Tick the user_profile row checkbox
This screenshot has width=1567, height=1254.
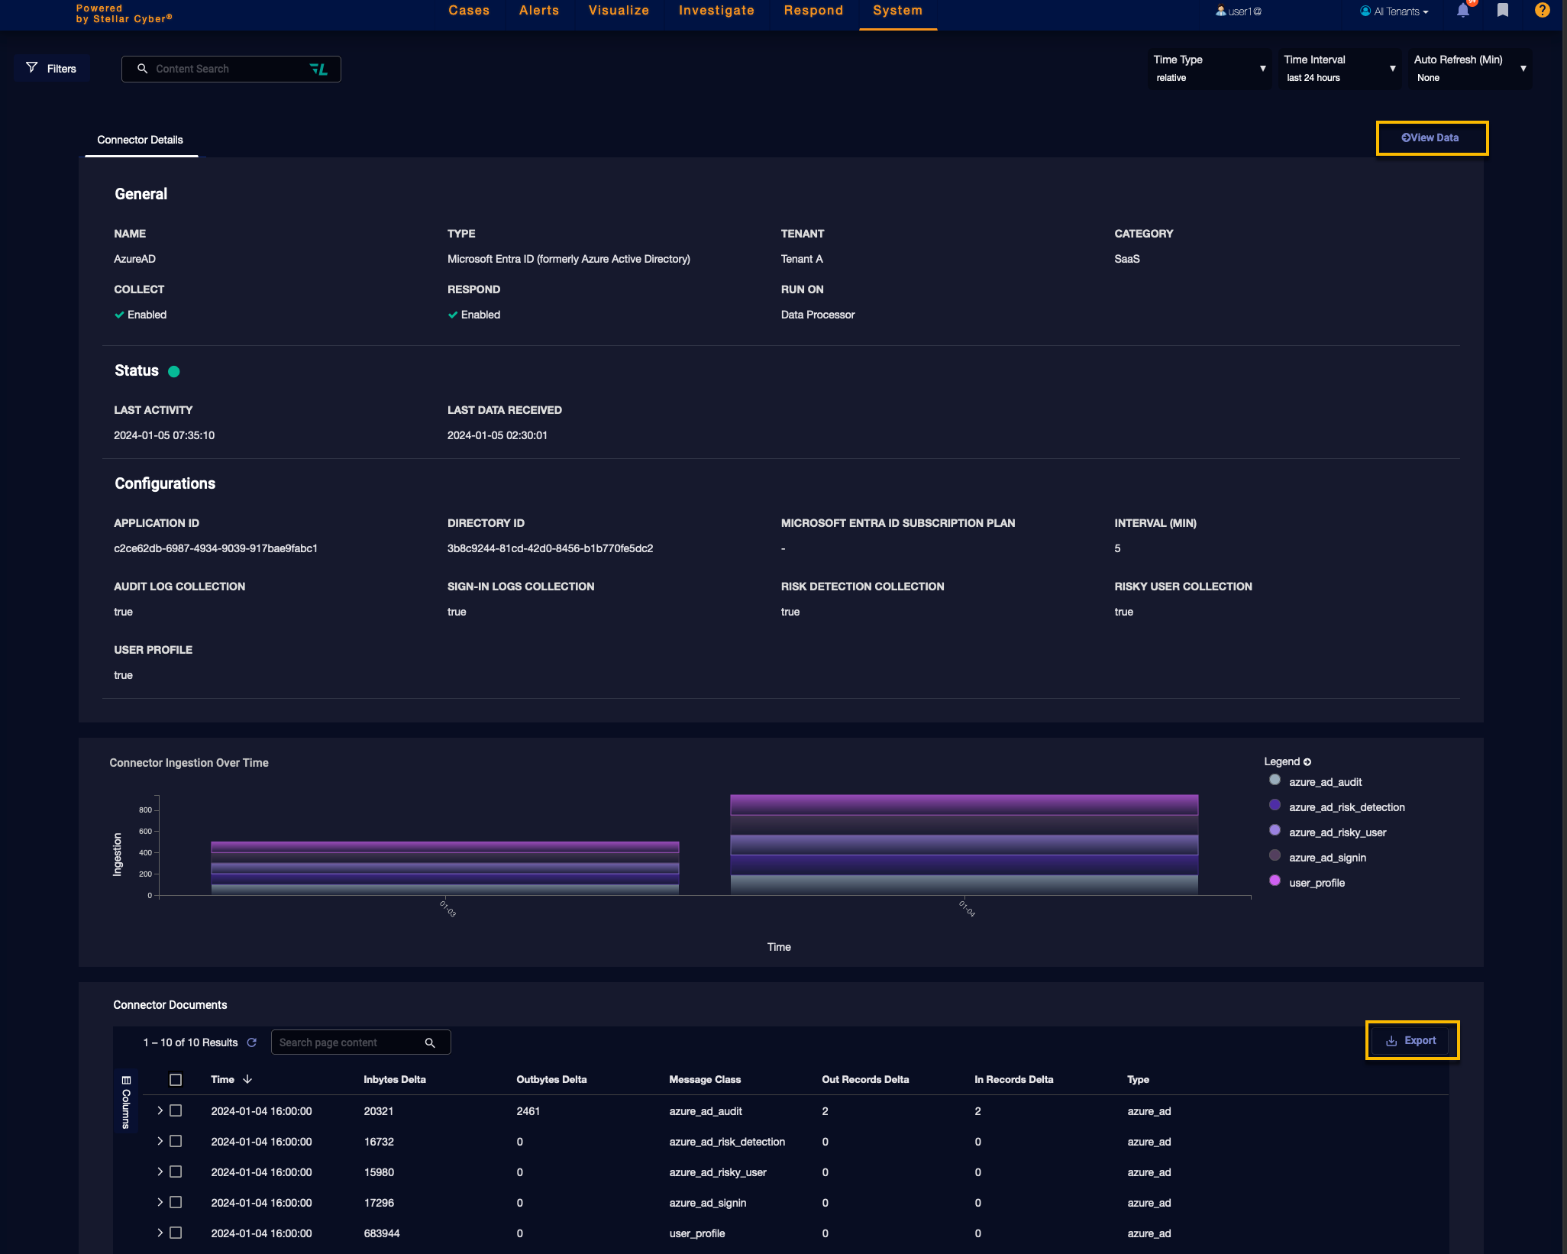click(176, 1233)
